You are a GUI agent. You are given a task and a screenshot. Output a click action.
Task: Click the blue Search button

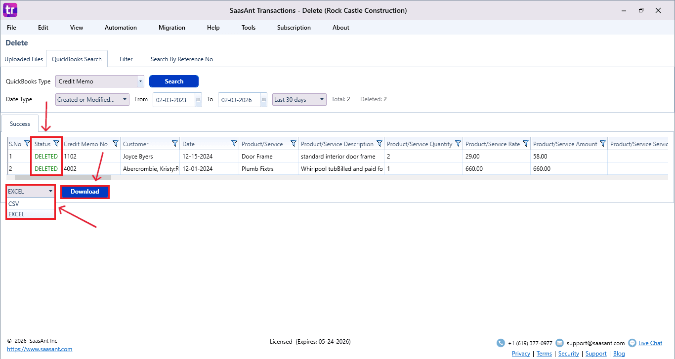[x=174, y=81]
